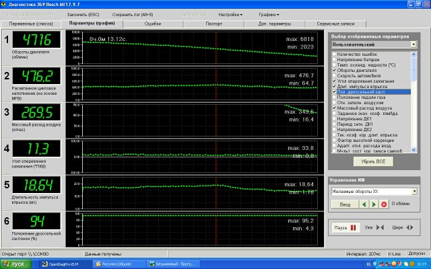431x269 pixels.
Task: Decrease desired idle RPM with left arrow
Action: point(364,204)
